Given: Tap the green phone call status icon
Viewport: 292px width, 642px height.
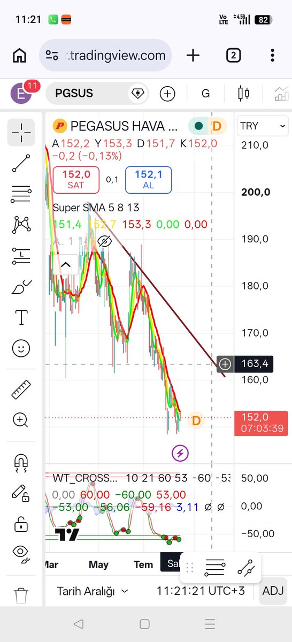Looking at the screenshot, I should point(53,19).
